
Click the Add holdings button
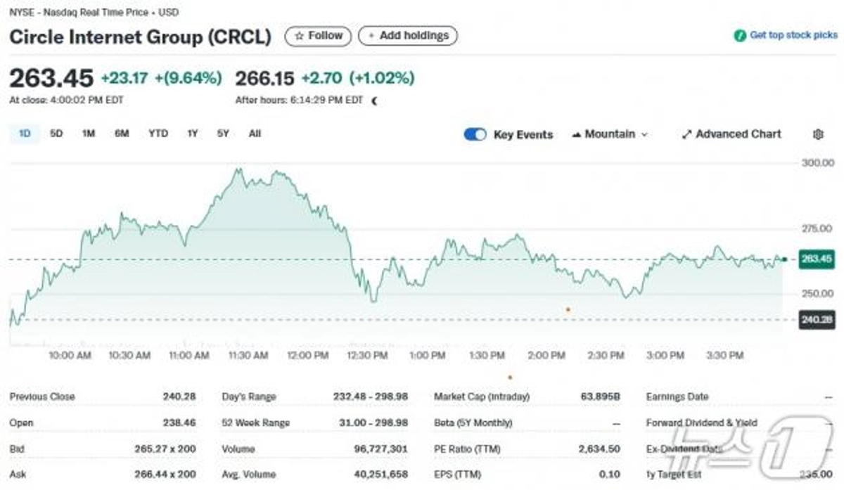coord(407,36)
